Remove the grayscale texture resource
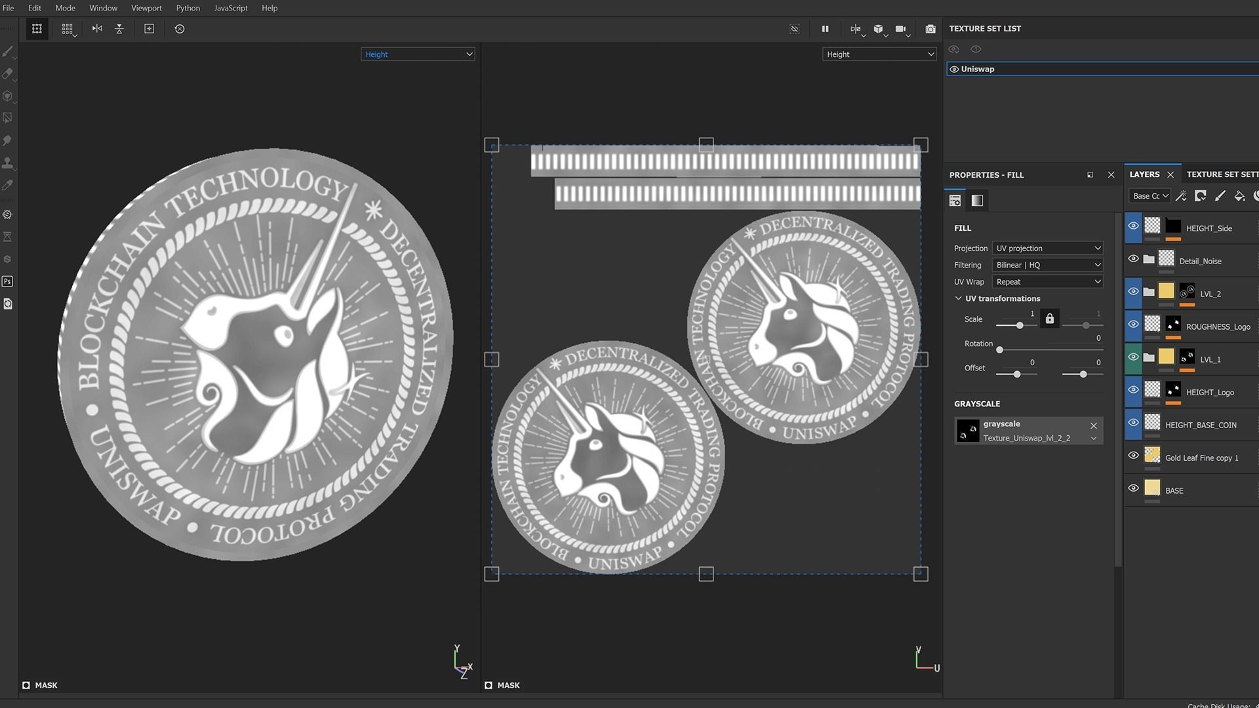 click(x=1093, y=425)
